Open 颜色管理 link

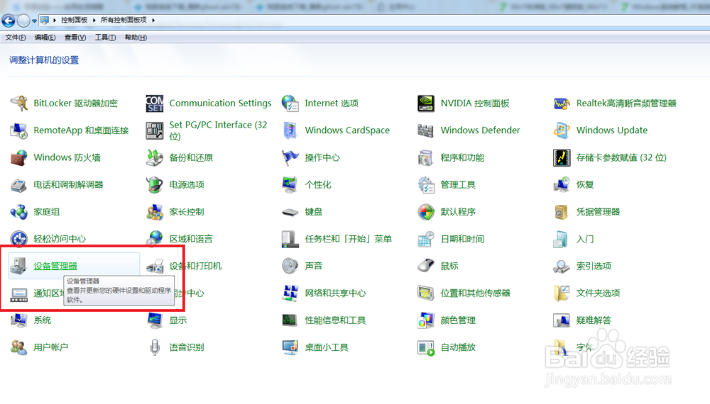point(458,320)
